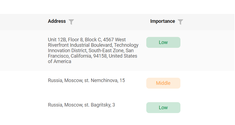Viewport: 235px width, 125px height.
Task: Select the San Francisco address cell
Action: pyautogui.click(x=93, y=51)
